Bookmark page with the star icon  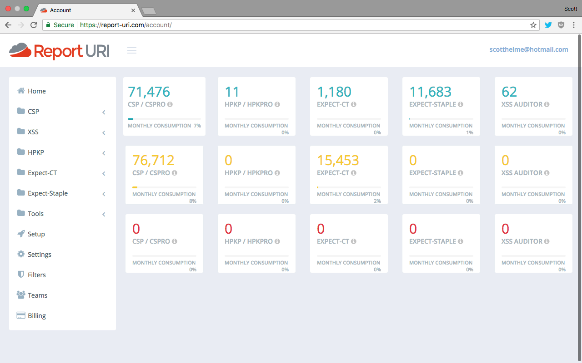533,25
